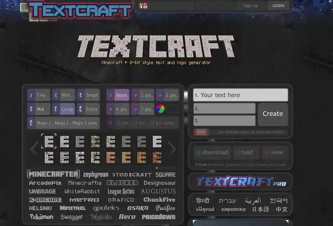Click the LOGIN button
This screenshot has width=333, height=226.
278,6
